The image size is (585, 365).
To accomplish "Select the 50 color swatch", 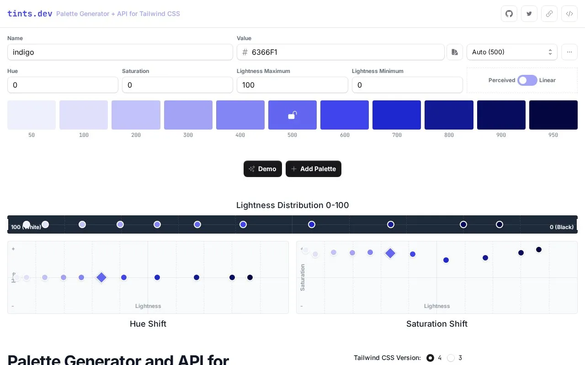I will coord(32,115).
